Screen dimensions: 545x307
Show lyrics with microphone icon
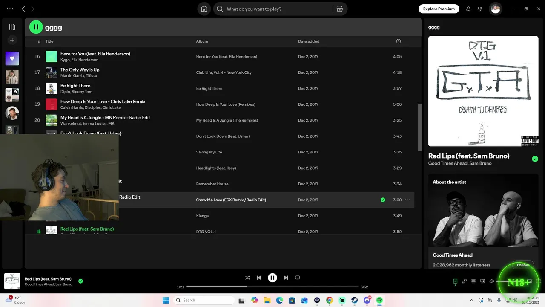[x=465, y=281]
